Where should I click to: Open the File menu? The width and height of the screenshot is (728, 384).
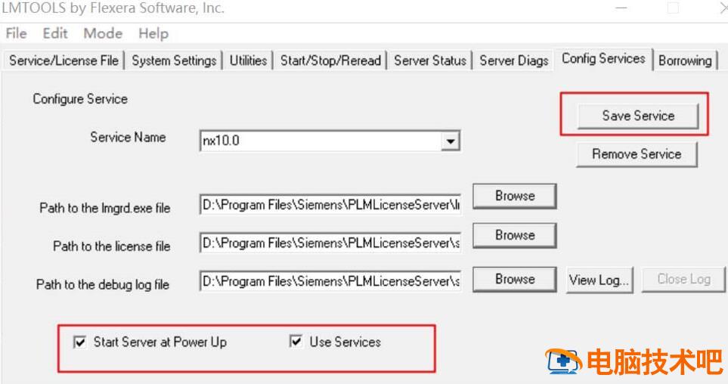click(16, 33)
